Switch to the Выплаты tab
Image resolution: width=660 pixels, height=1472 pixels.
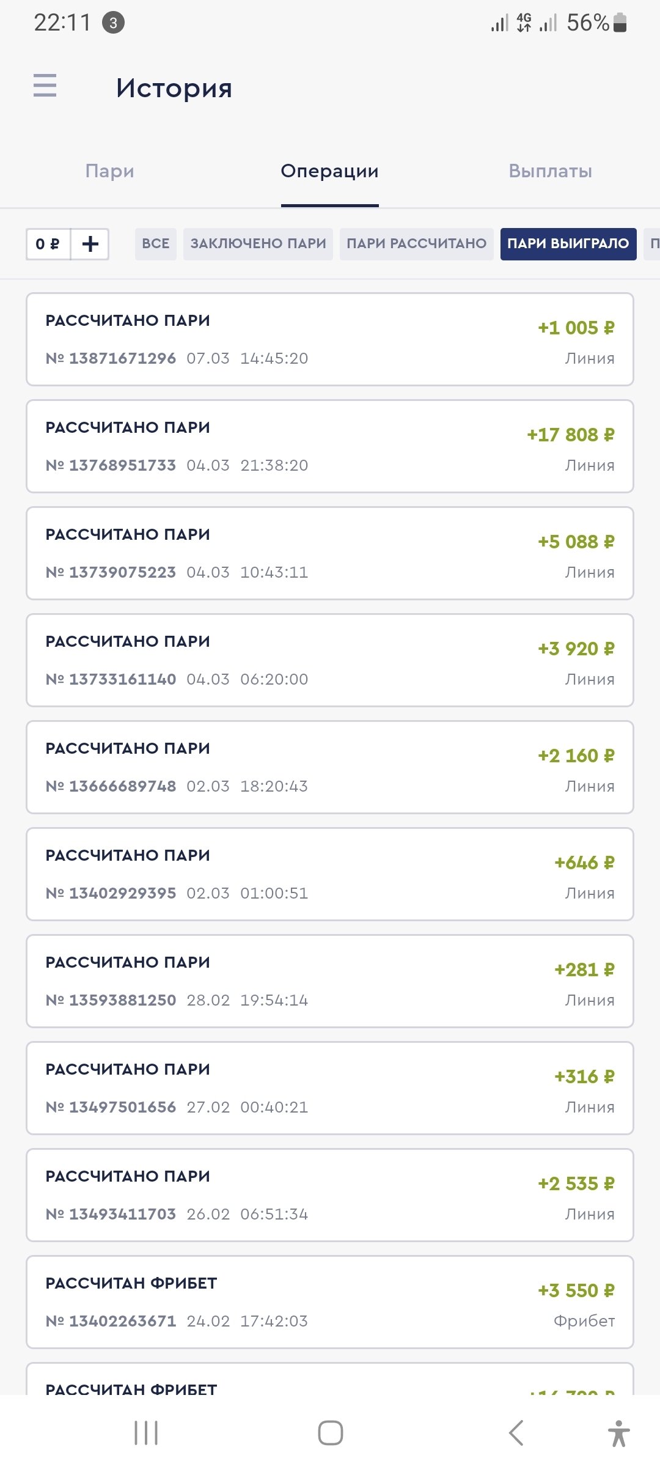550,171
